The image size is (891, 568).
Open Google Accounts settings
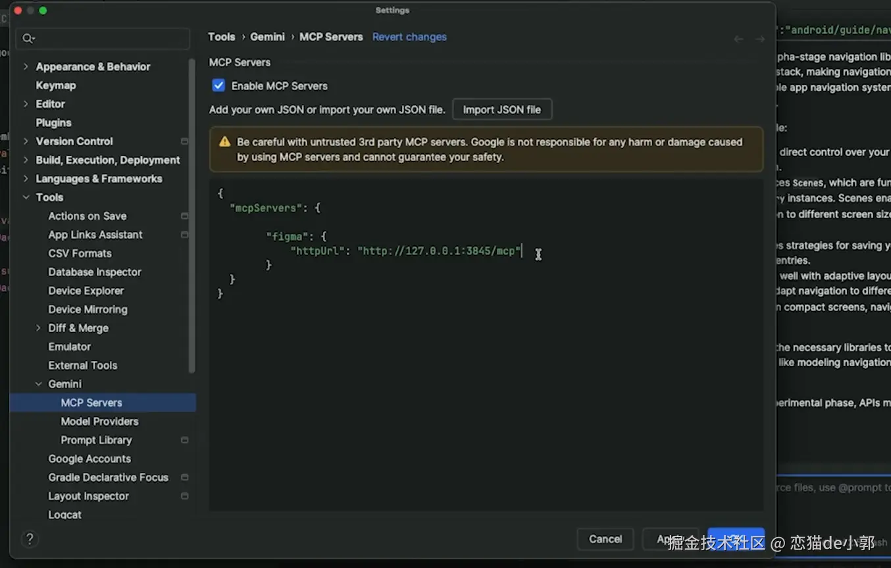click(89, 459)
